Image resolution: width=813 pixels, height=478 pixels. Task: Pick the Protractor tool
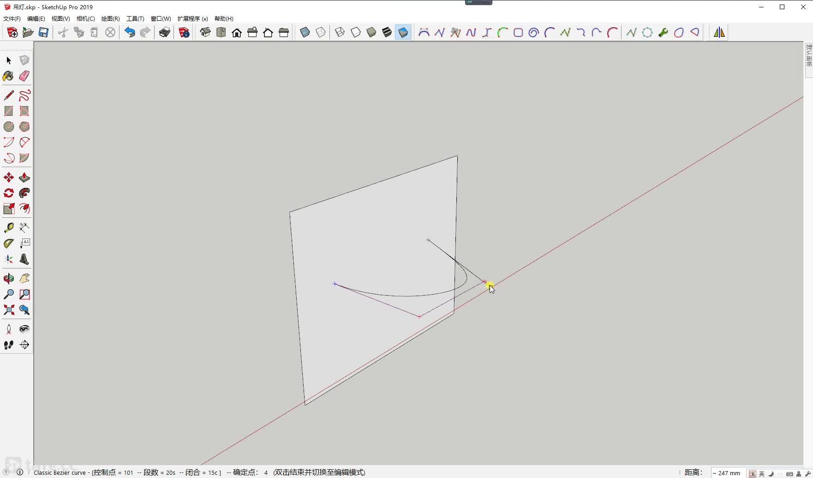pos(9,244)
